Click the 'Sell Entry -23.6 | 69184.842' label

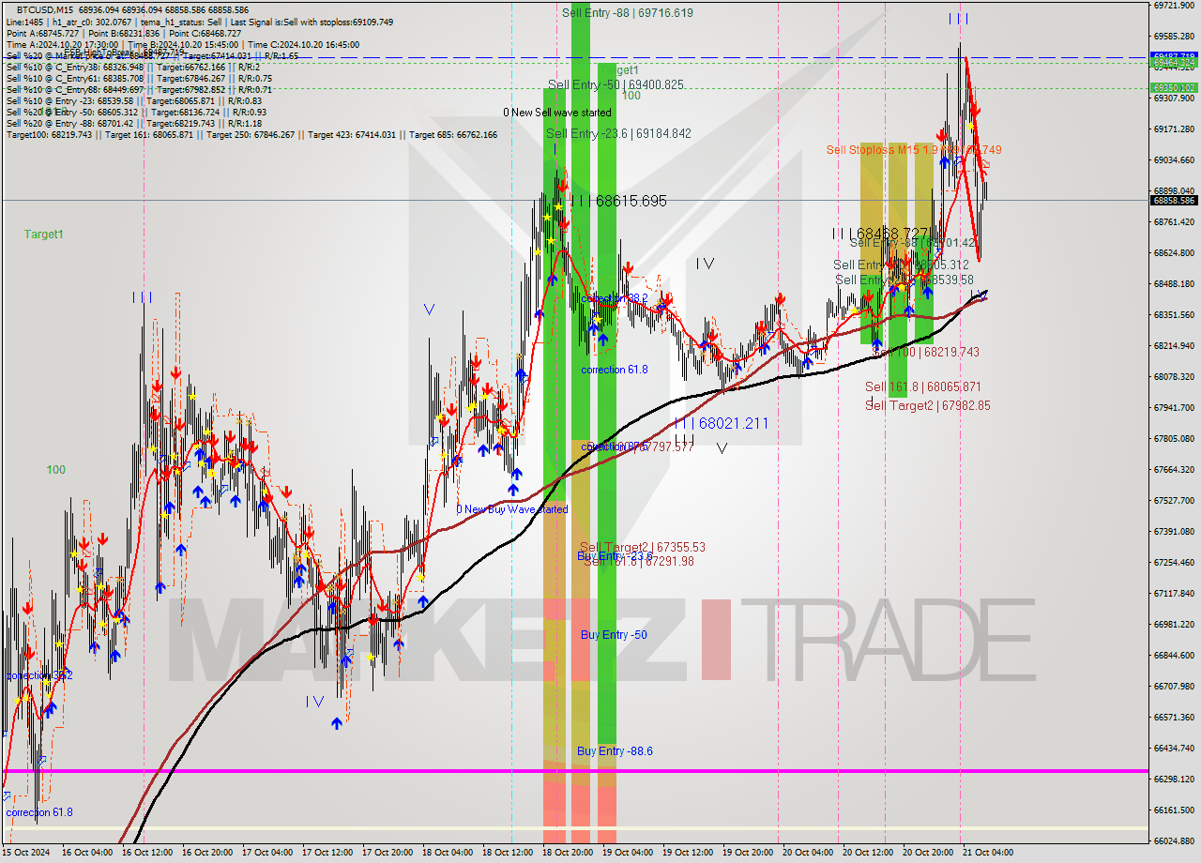click(618, 133)
